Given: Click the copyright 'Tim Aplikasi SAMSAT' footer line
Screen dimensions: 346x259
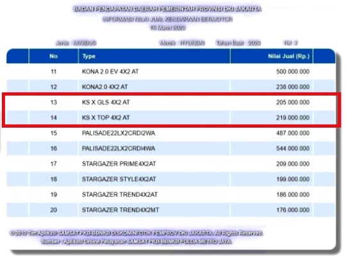Looking at the screenshot, I should [x=136, y=233].
